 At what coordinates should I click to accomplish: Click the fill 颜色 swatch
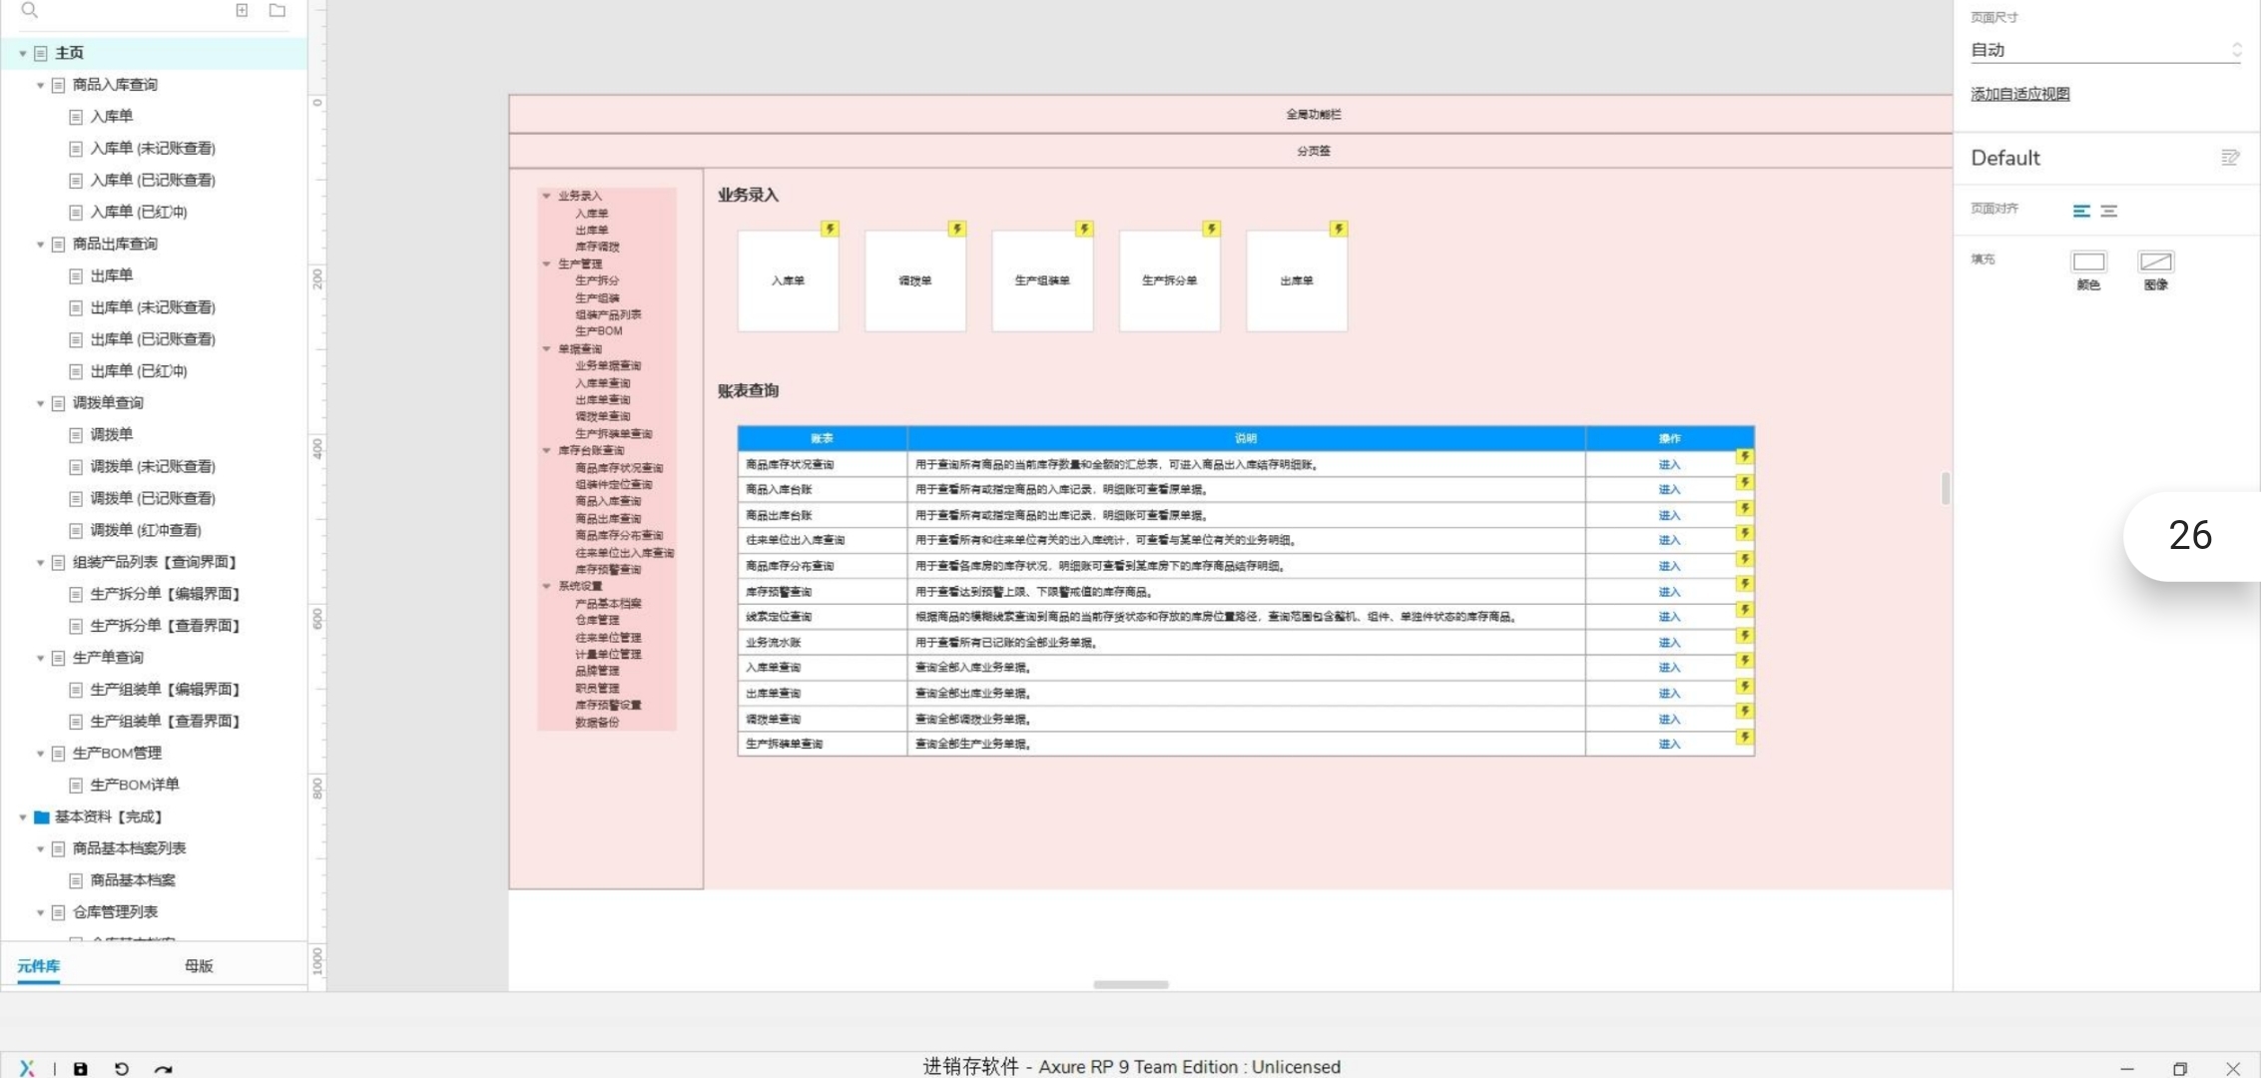coord(2088,262)
